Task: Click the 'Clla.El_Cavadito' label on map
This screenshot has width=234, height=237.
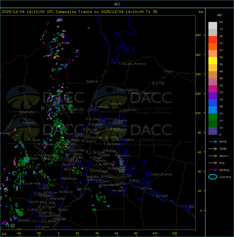Action: click(x=142, y=93)
